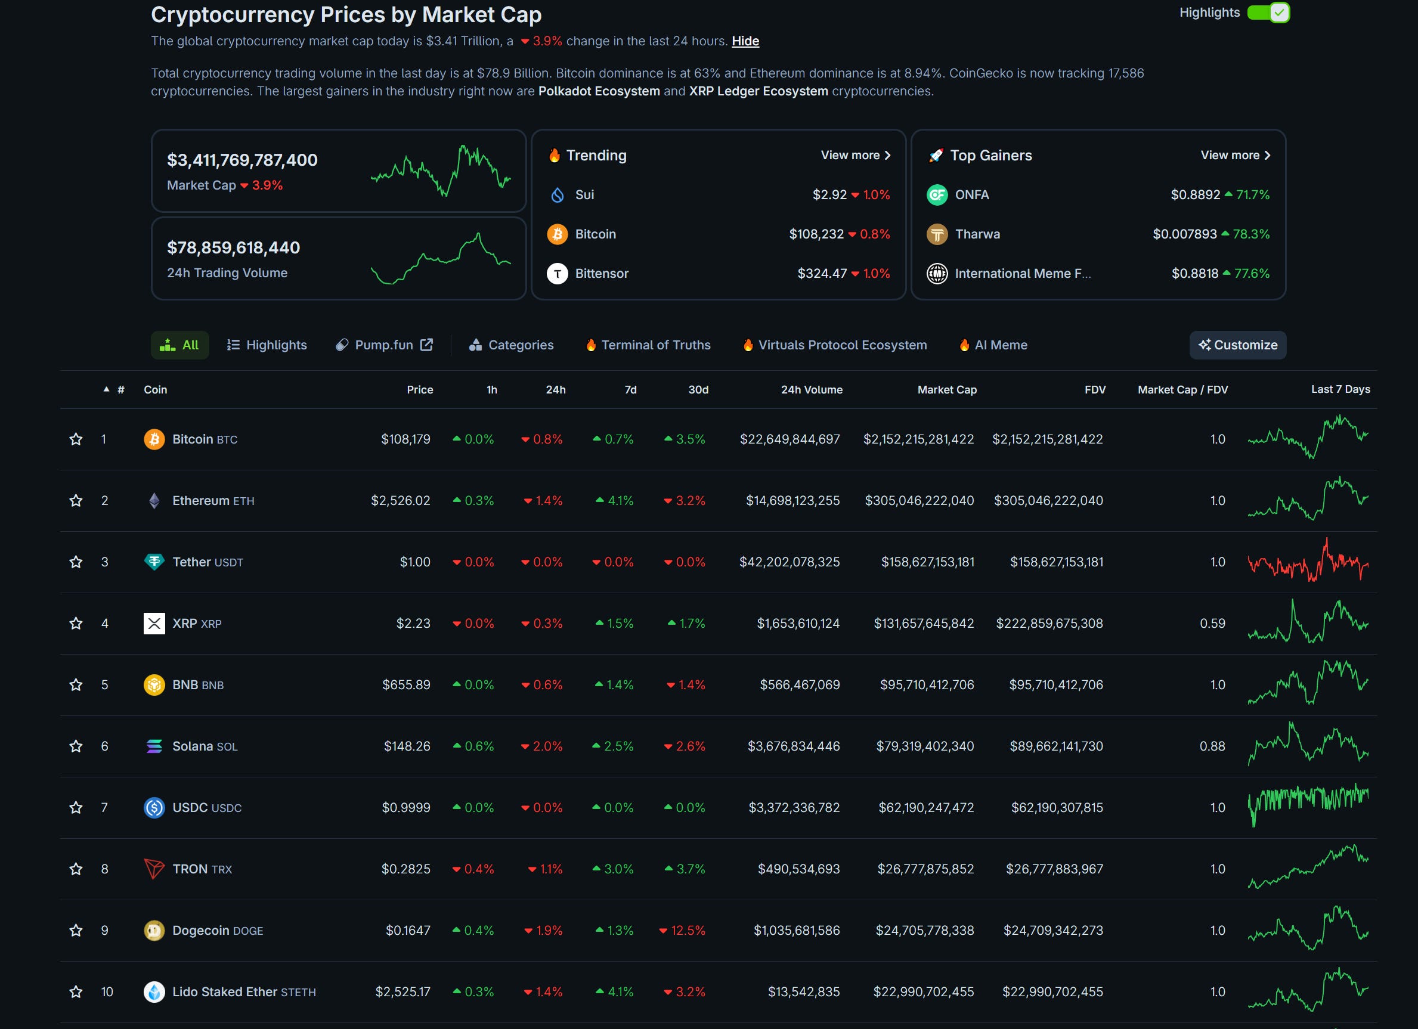1418x1029 pixels.
Task: Click the Solana logo icon
Action: click(154, 746)
